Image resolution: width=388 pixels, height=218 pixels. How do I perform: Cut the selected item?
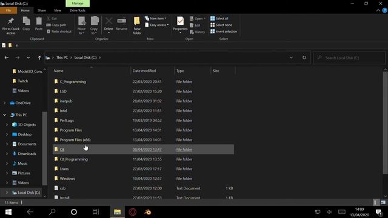52,19
